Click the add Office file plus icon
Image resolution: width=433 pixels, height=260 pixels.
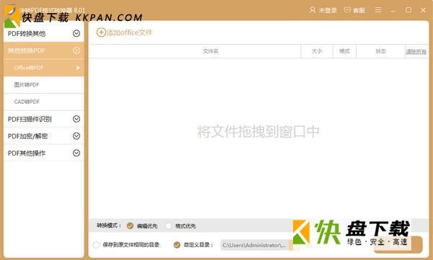(x=101, y=32)
